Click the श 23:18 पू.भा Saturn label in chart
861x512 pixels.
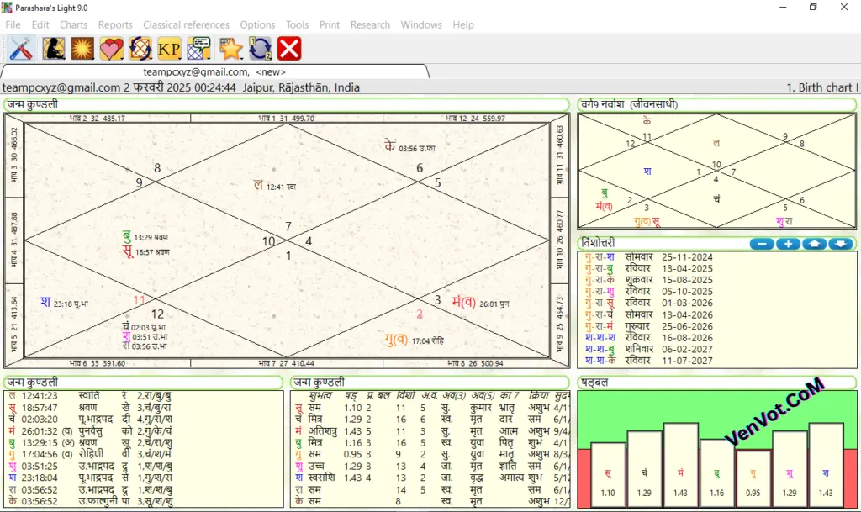64,303
